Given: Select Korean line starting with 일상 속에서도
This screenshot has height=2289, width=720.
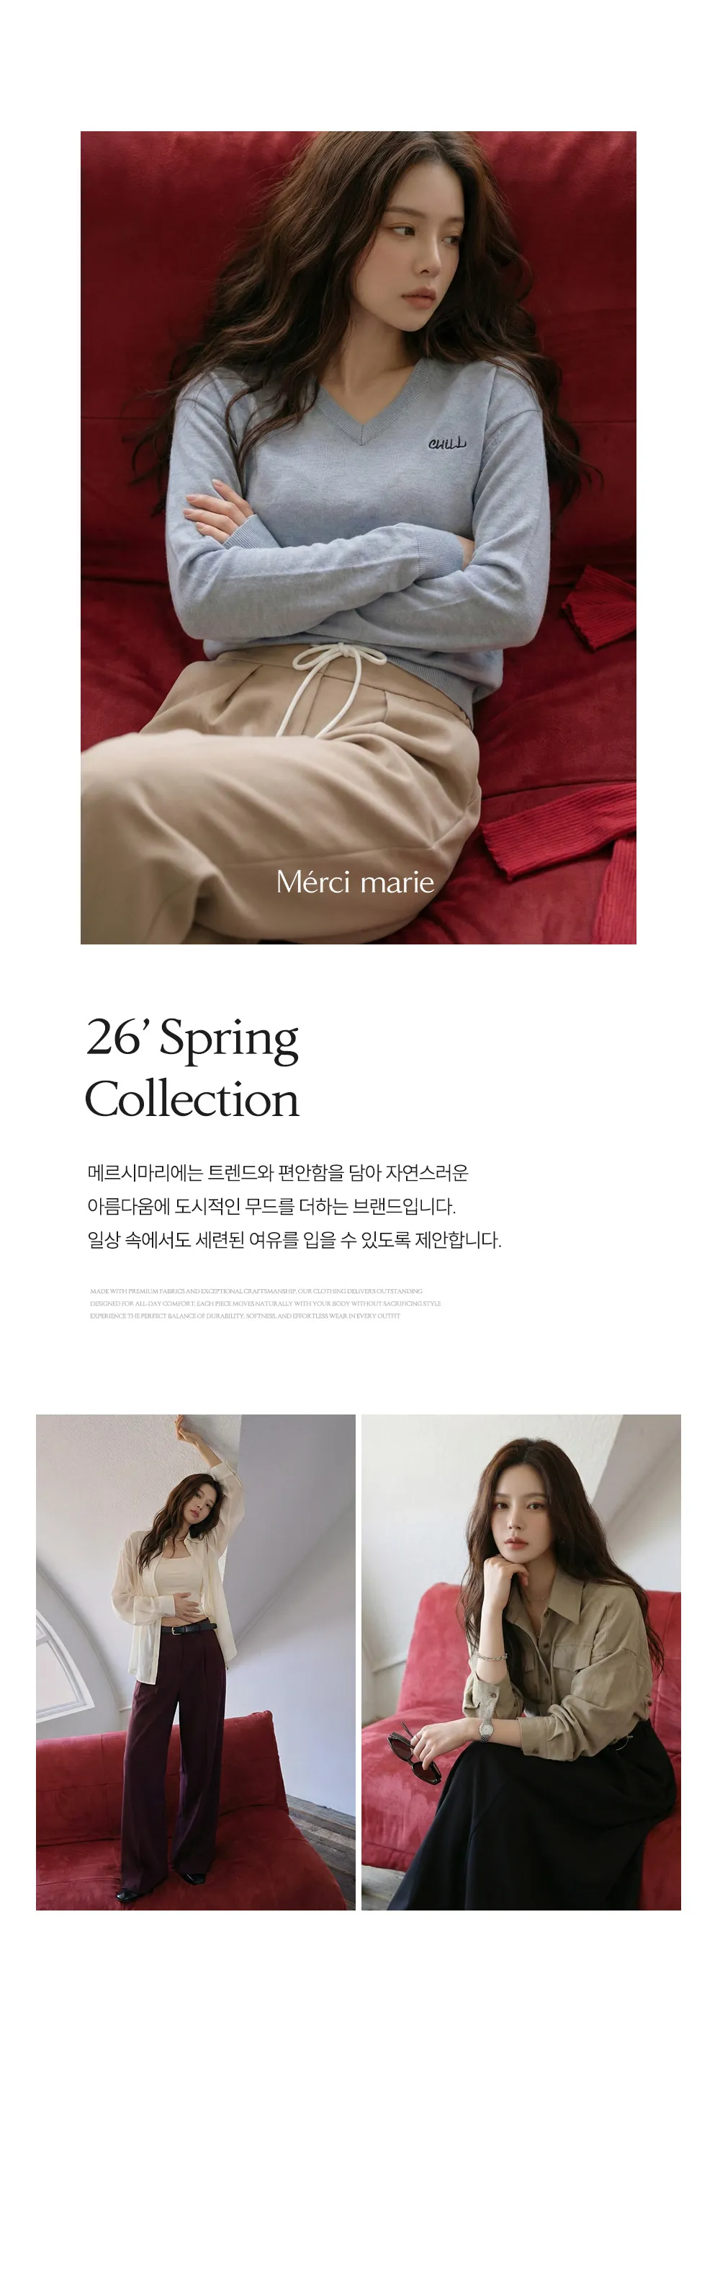Looking at the screenshot, I should tap(294, 1241).
